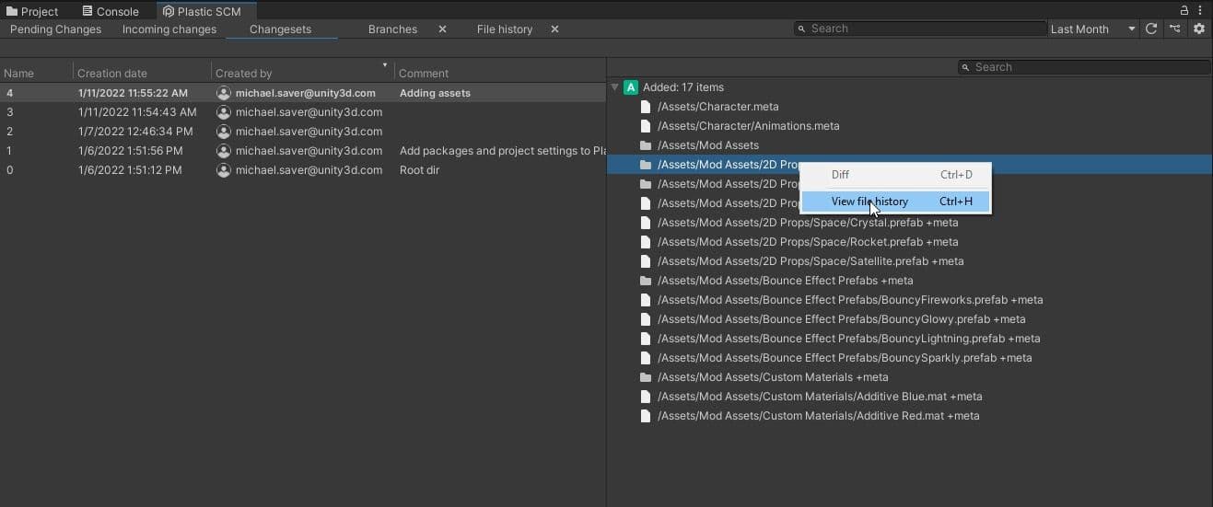Viewport: 1213px width, 507px height.
Task: Open the three-dot window options menu
Action: coord(1200,10)
